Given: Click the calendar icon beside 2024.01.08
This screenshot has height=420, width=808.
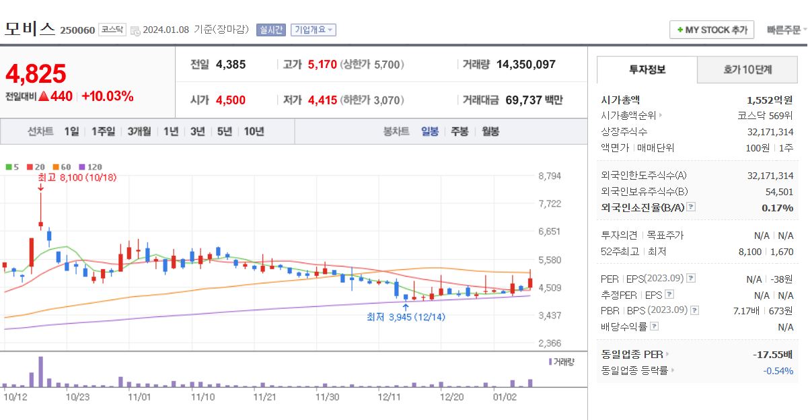Looking at the screenshot, I should click(135, 30).
